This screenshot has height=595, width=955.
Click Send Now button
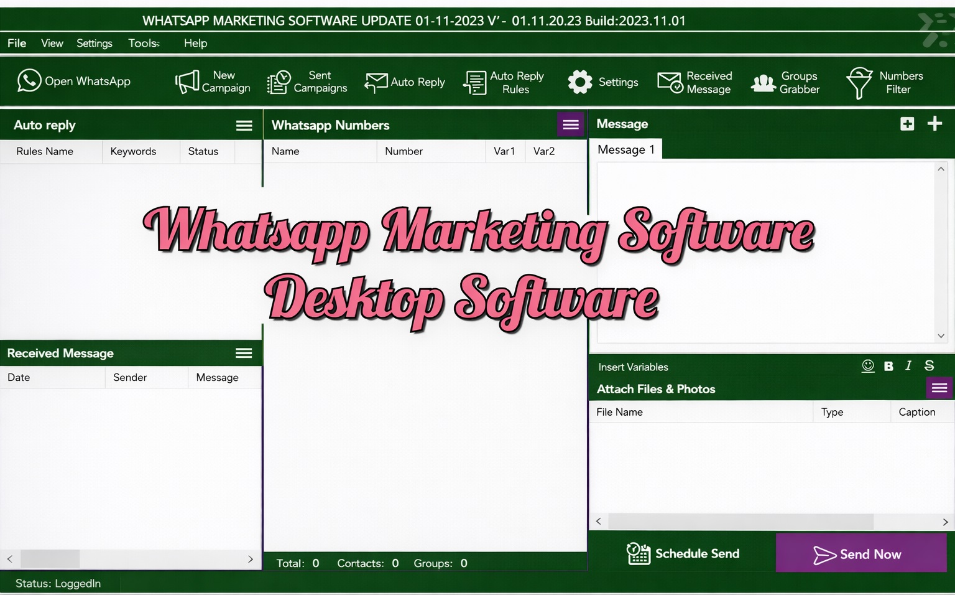pos(861,553)
